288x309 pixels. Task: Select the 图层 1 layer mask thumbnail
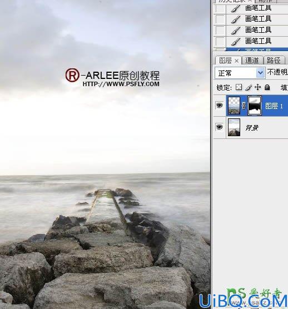tap(255, 106)
